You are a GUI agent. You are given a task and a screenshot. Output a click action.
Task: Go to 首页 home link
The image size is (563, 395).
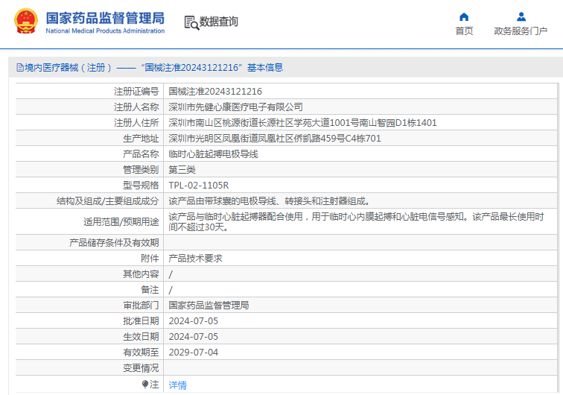coord(464,31)
